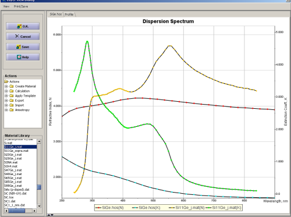The image size is (291, 217).
Task: Click the Material Library horizontal scroll thumb
Action: pyautogui.click(x=16, y=211)
